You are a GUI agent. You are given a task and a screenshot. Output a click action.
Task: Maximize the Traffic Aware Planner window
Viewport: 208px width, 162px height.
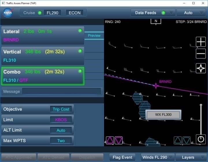193,3
